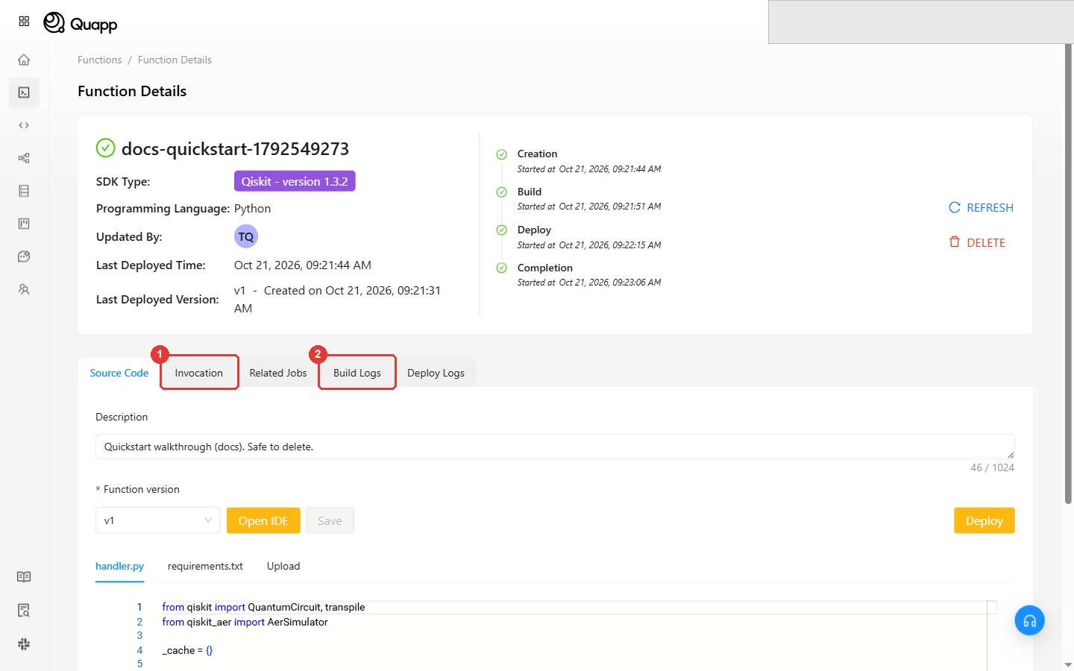Open Slack icon in sidebar

point(24,644)
